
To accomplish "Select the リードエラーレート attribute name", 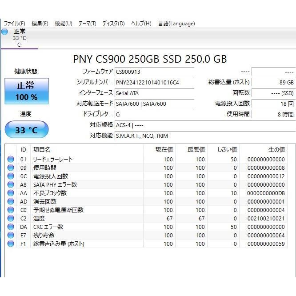I will coord(53,159).
